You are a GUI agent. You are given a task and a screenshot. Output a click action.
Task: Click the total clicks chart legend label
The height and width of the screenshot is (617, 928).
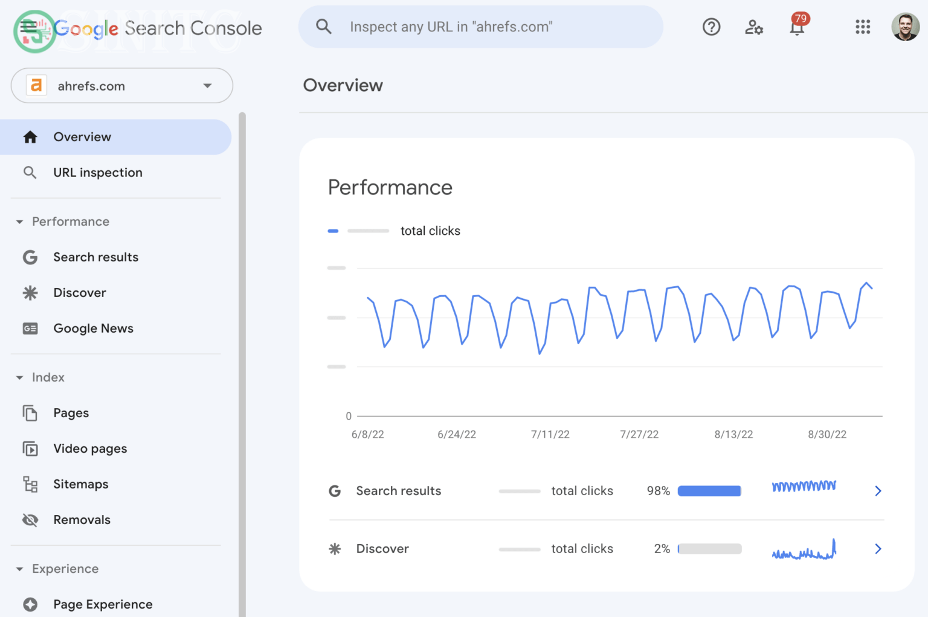click(x=430, y=231)
